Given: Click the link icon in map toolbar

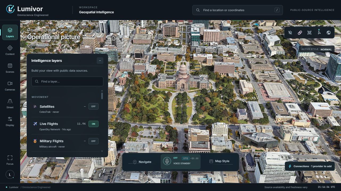Looking at the screenshot, I should pos(300,33).
